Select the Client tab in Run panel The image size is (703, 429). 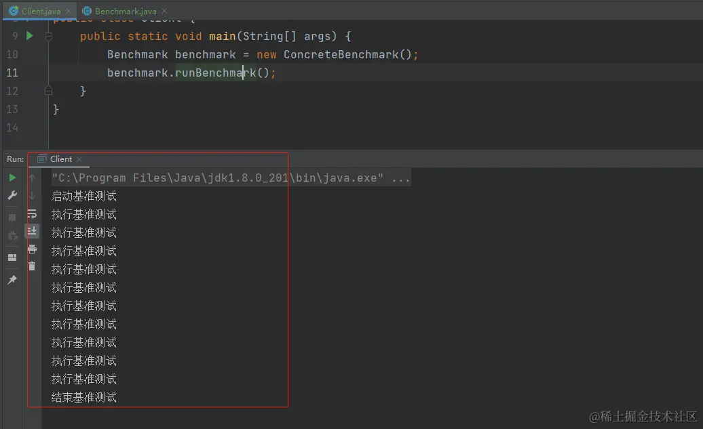[60, 159]
